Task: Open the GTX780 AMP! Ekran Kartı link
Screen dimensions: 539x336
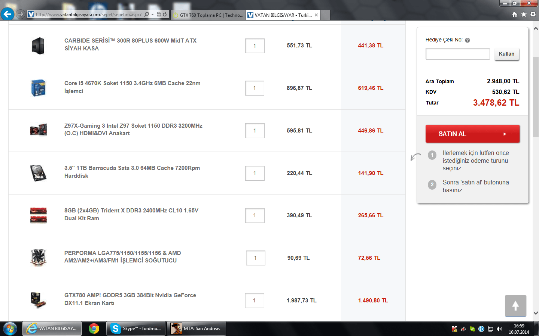Action: 130,299
